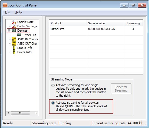This screenshot has height=128, width=149.
Task: Click the Status Info icon
Action: click(x=14, y=48)
